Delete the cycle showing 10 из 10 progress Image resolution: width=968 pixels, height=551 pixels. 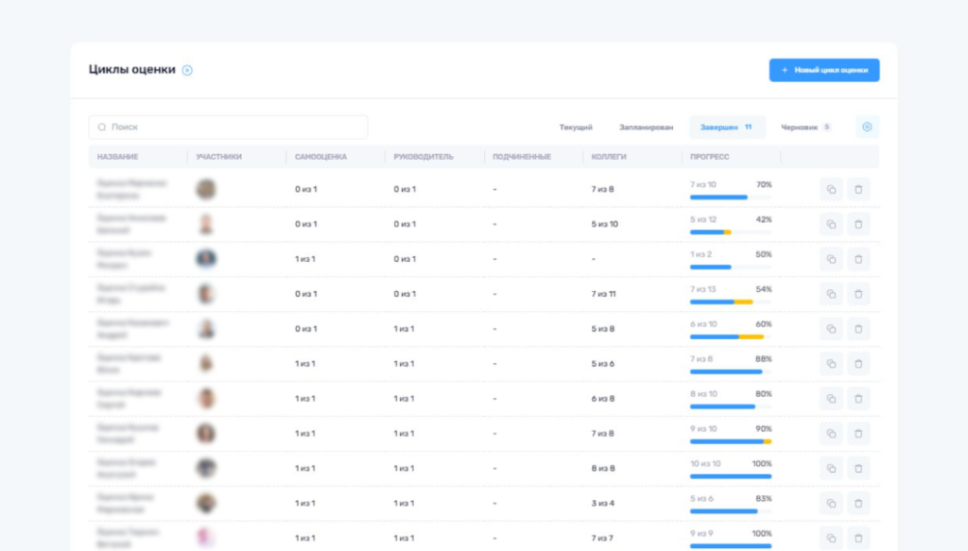[x=858, y=469]
